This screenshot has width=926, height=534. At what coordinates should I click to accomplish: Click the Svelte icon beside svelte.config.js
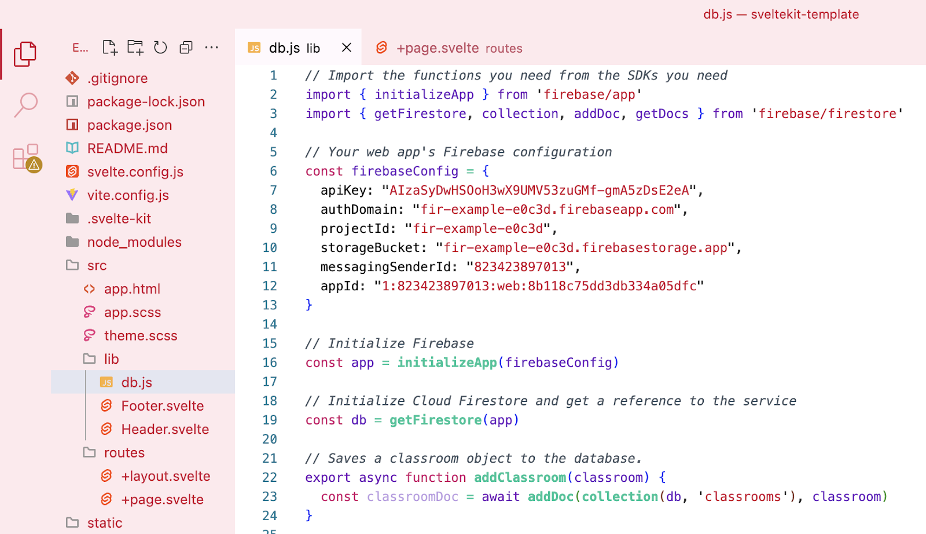[x=72, y=171]
